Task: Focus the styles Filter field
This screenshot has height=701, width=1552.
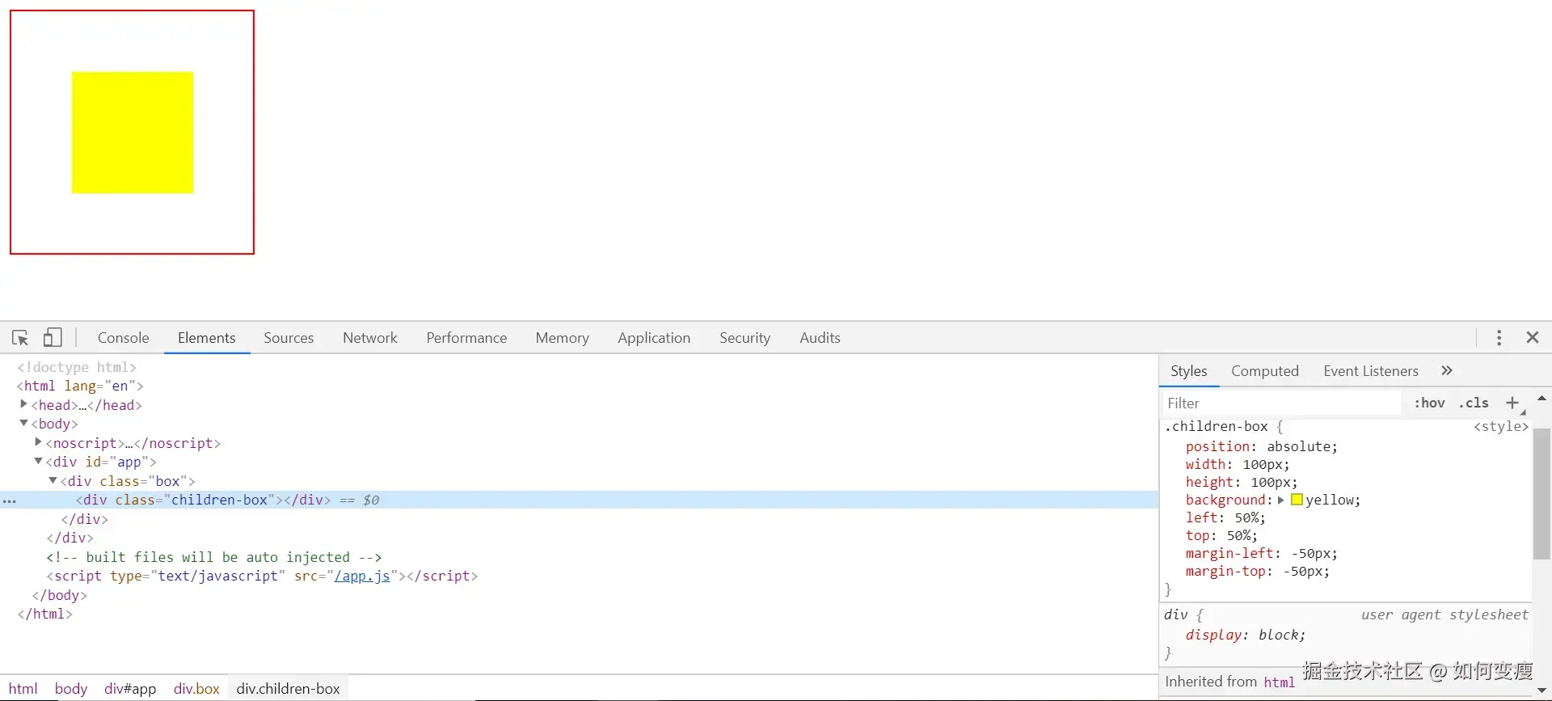Action: click(x=1283, y=403)
